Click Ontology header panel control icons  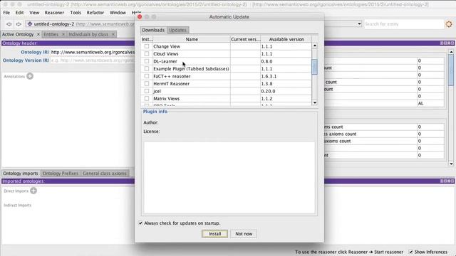pyautogui.click(x=447, y=43)
